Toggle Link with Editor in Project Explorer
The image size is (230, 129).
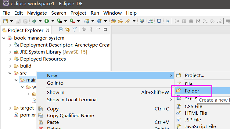click(x=68, y=30)
